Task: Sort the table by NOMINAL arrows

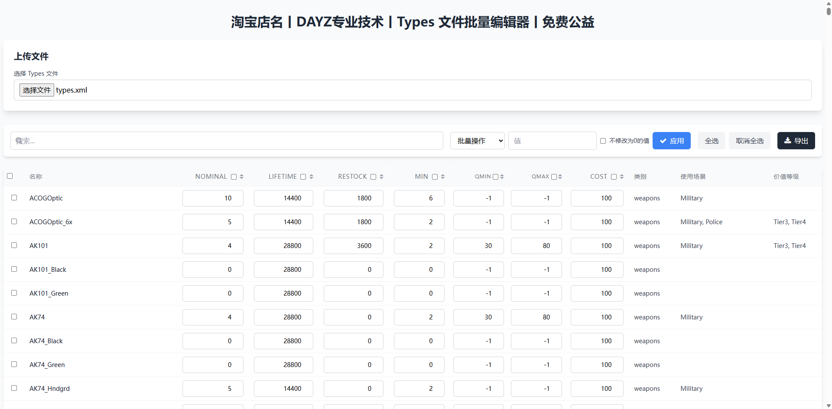Action: (x=241, y=177)
